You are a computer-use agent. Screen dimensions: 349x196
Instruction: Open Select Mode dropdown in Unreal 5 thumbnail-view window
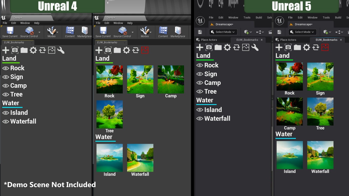(302, 32)
